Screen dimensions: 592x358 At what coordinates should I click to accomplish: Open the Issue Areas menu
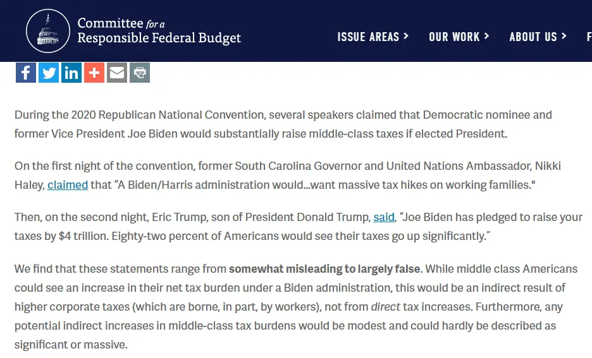pos(368,37)
